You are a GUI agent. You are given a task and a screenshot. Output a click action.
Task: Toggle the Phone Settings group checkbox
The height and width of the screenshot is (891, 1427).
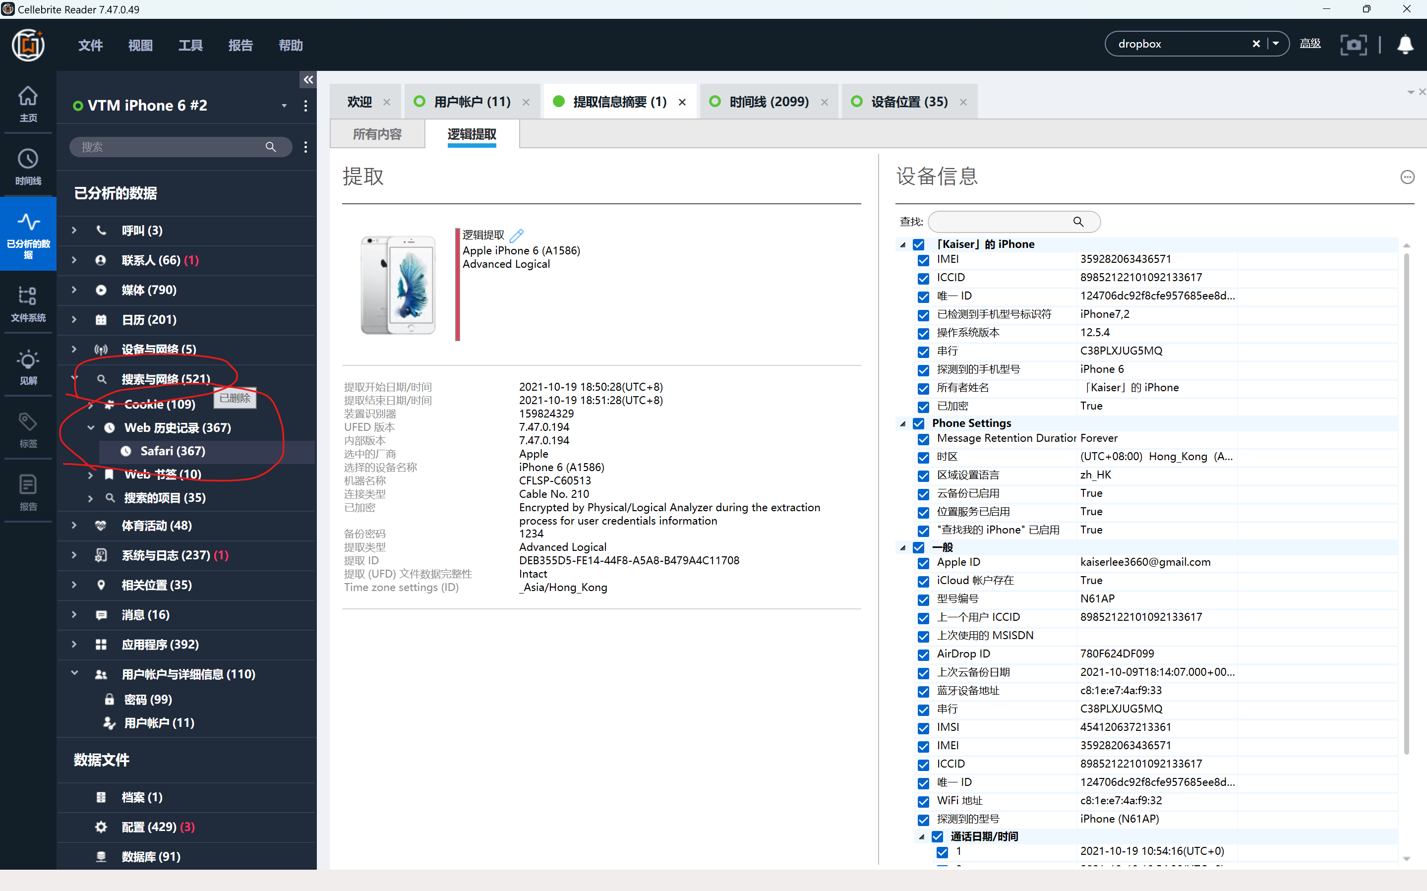coord(919,424)
